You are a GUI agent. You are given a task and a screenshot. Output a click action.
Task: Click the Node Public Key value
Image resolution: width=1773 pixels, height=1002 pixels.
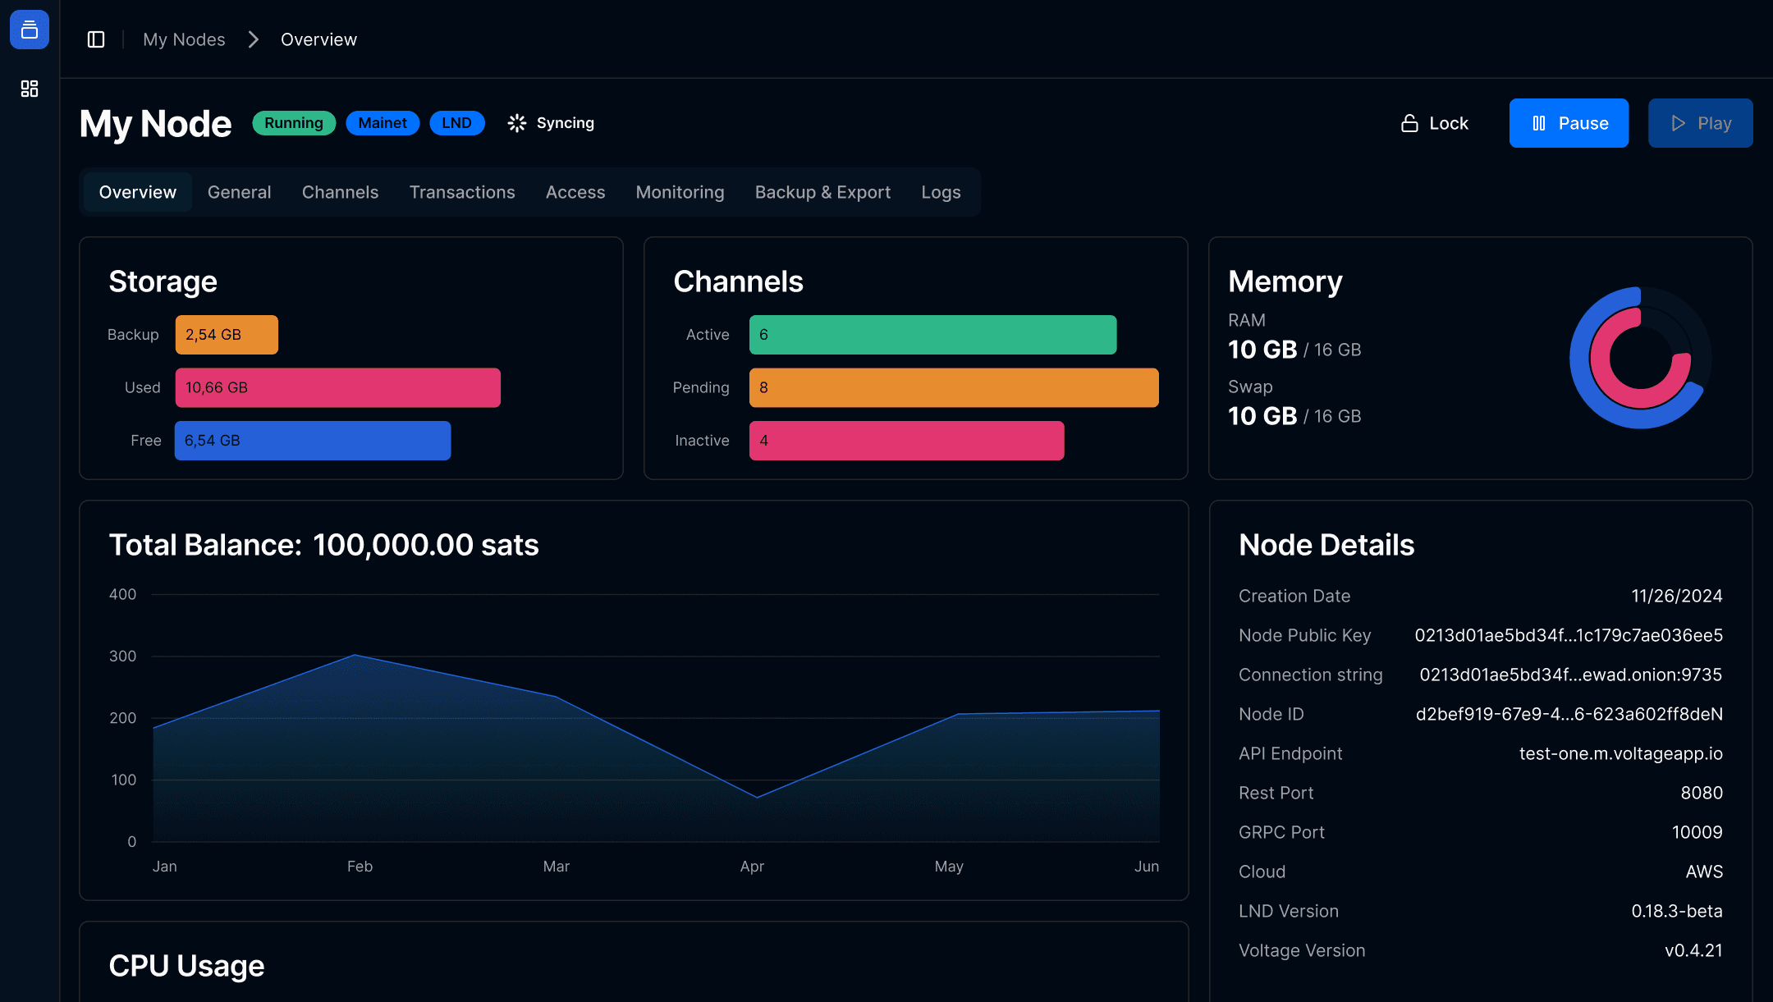coord(1569,635)
